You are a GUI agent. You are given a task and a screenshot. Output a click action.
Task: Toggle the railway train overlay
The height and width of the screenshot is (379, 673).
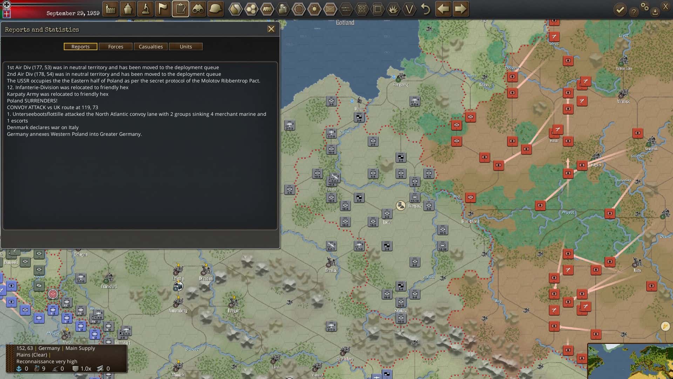tap(267, 9)
